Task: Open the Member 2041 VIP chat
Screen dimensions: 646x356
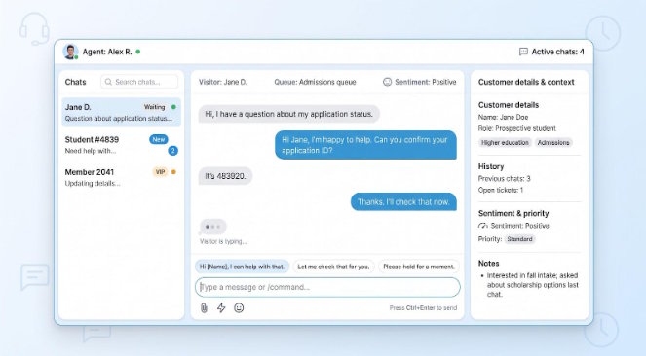Action: 121,177
